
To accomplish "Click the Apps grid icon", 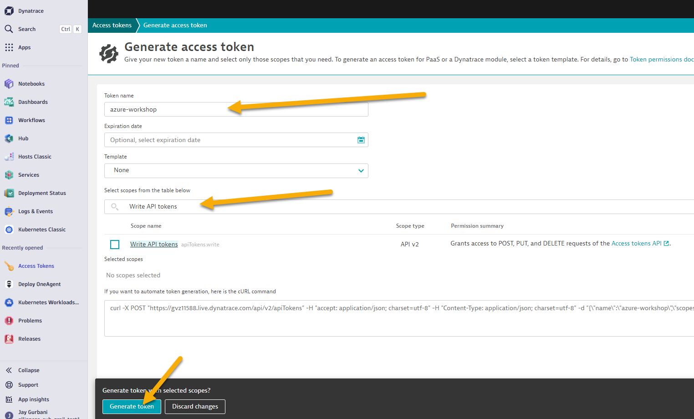I will [x=9, y=47].
